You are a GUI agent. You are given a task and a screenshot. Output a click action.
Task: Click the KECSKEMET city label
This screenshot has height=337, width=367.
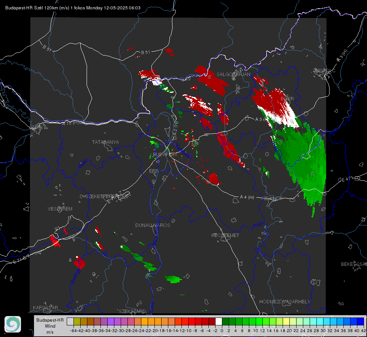225,236
